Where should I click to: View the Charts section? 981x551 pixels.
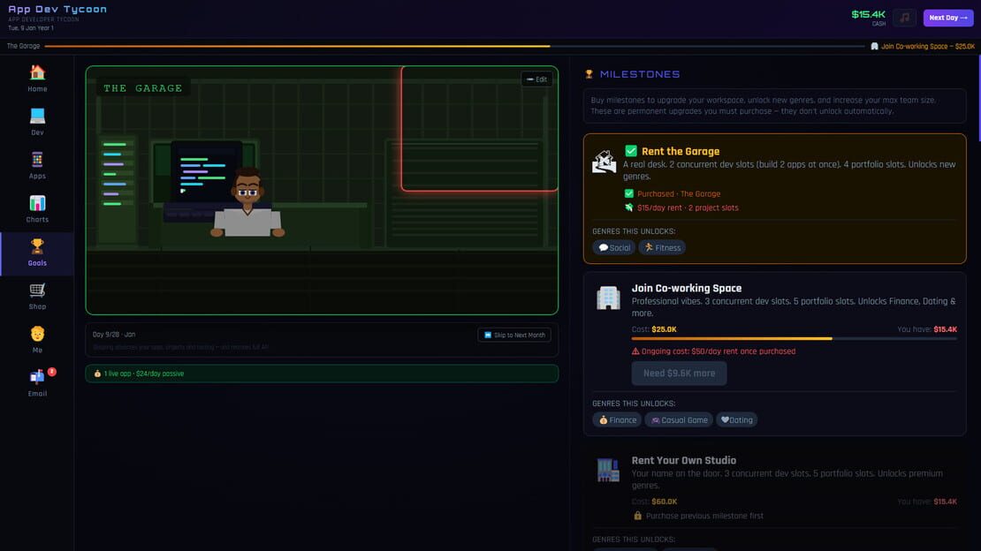(37, 209)
